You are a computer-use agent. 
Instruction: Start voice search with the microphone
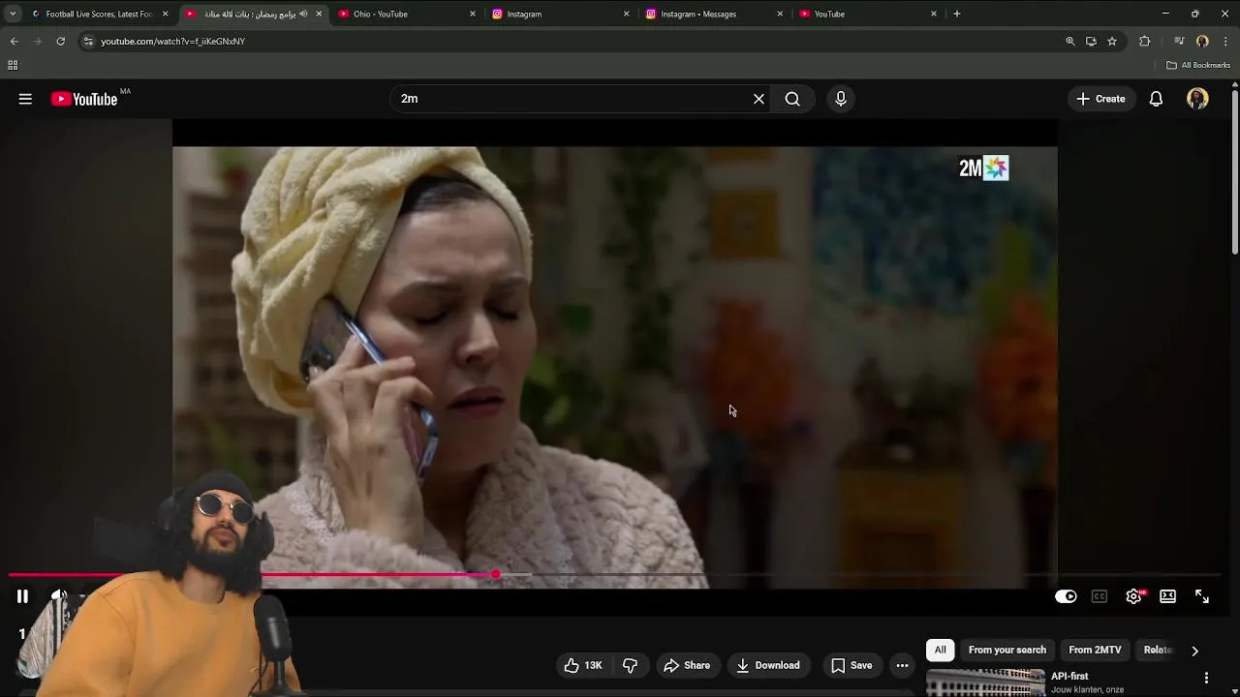click(841, 99)
